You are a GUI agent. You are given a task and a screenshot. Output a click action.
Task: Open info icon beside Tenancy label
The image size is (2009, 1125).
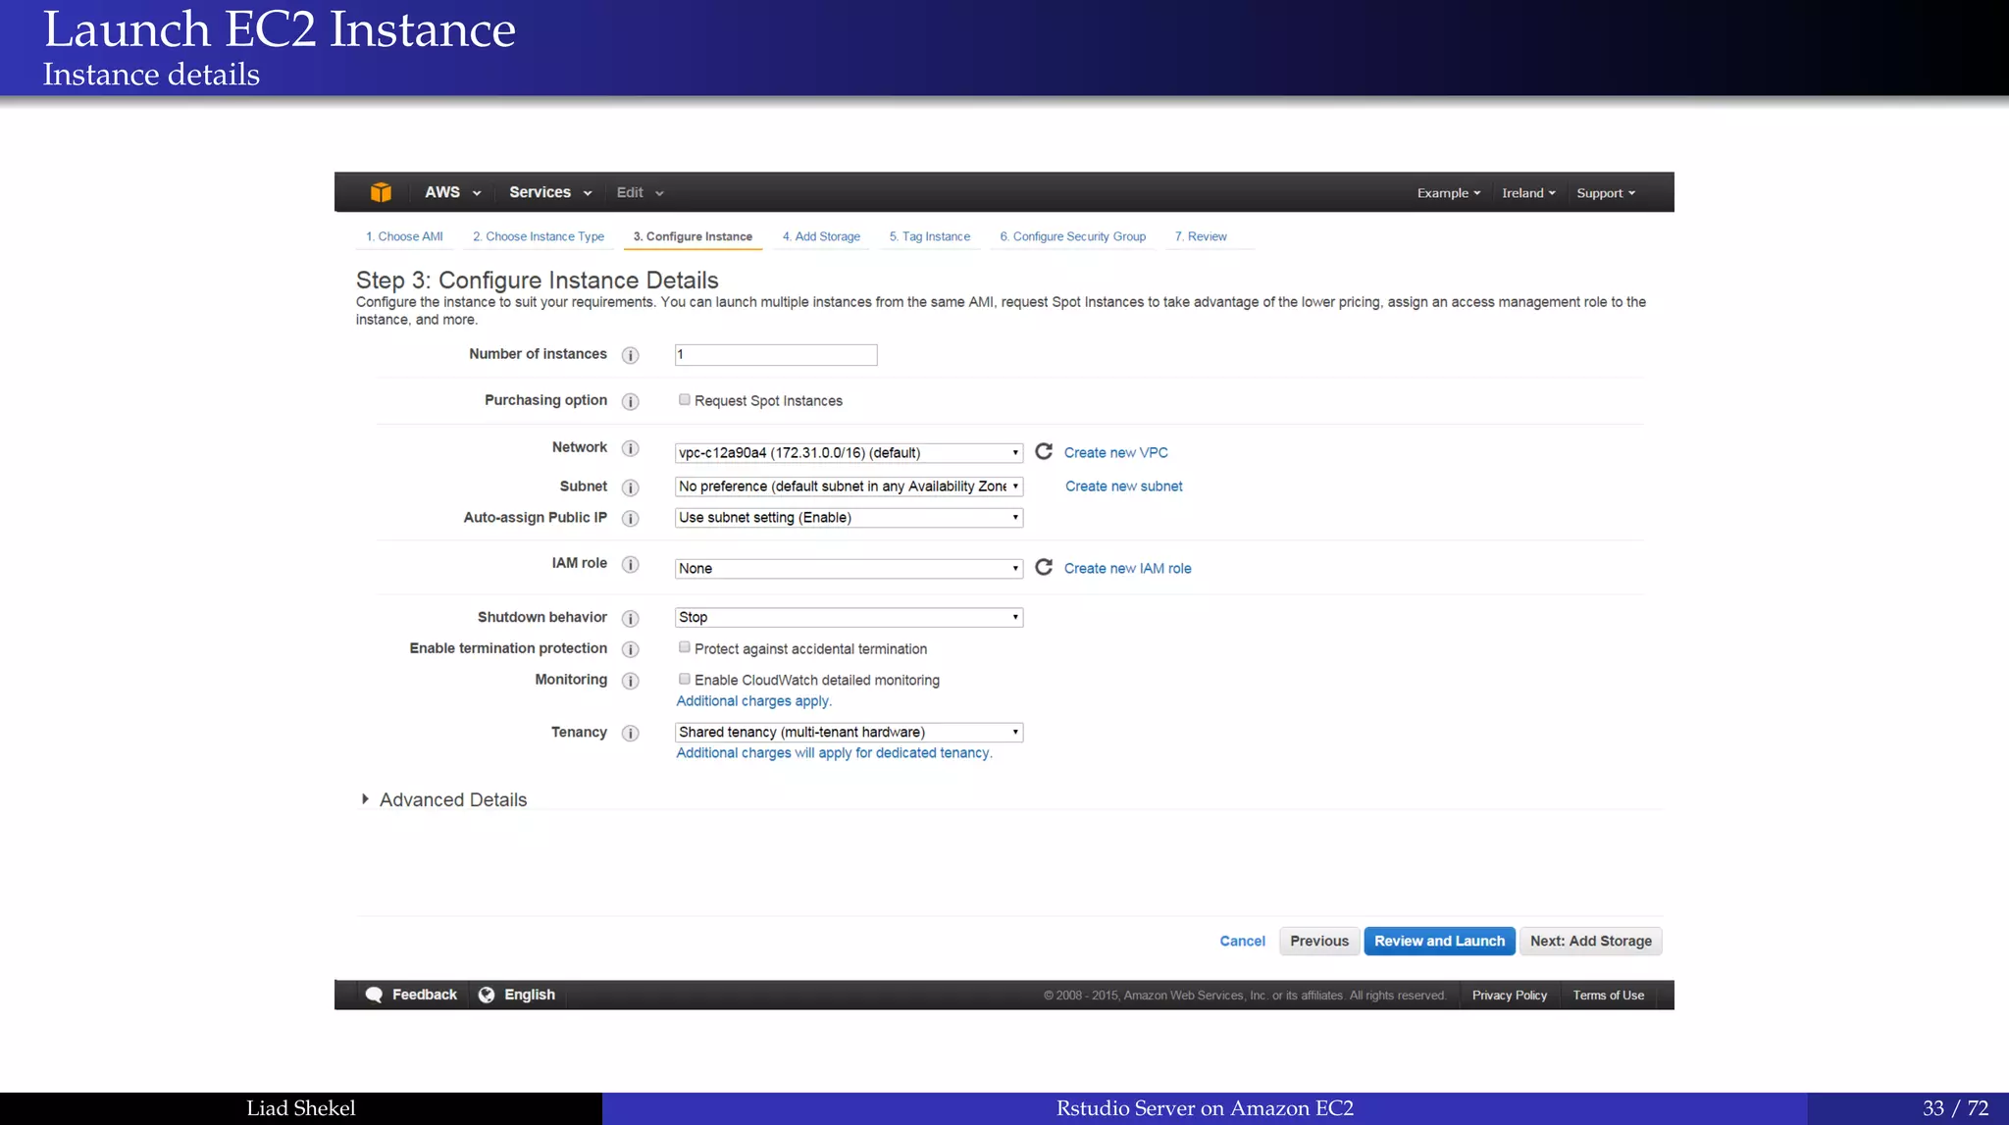click(631, 733)
